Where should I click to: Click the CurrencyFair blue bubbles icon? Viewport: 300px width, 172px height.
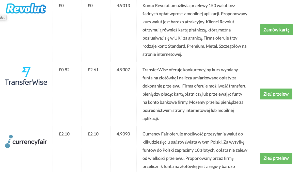[x=8, y=142]
